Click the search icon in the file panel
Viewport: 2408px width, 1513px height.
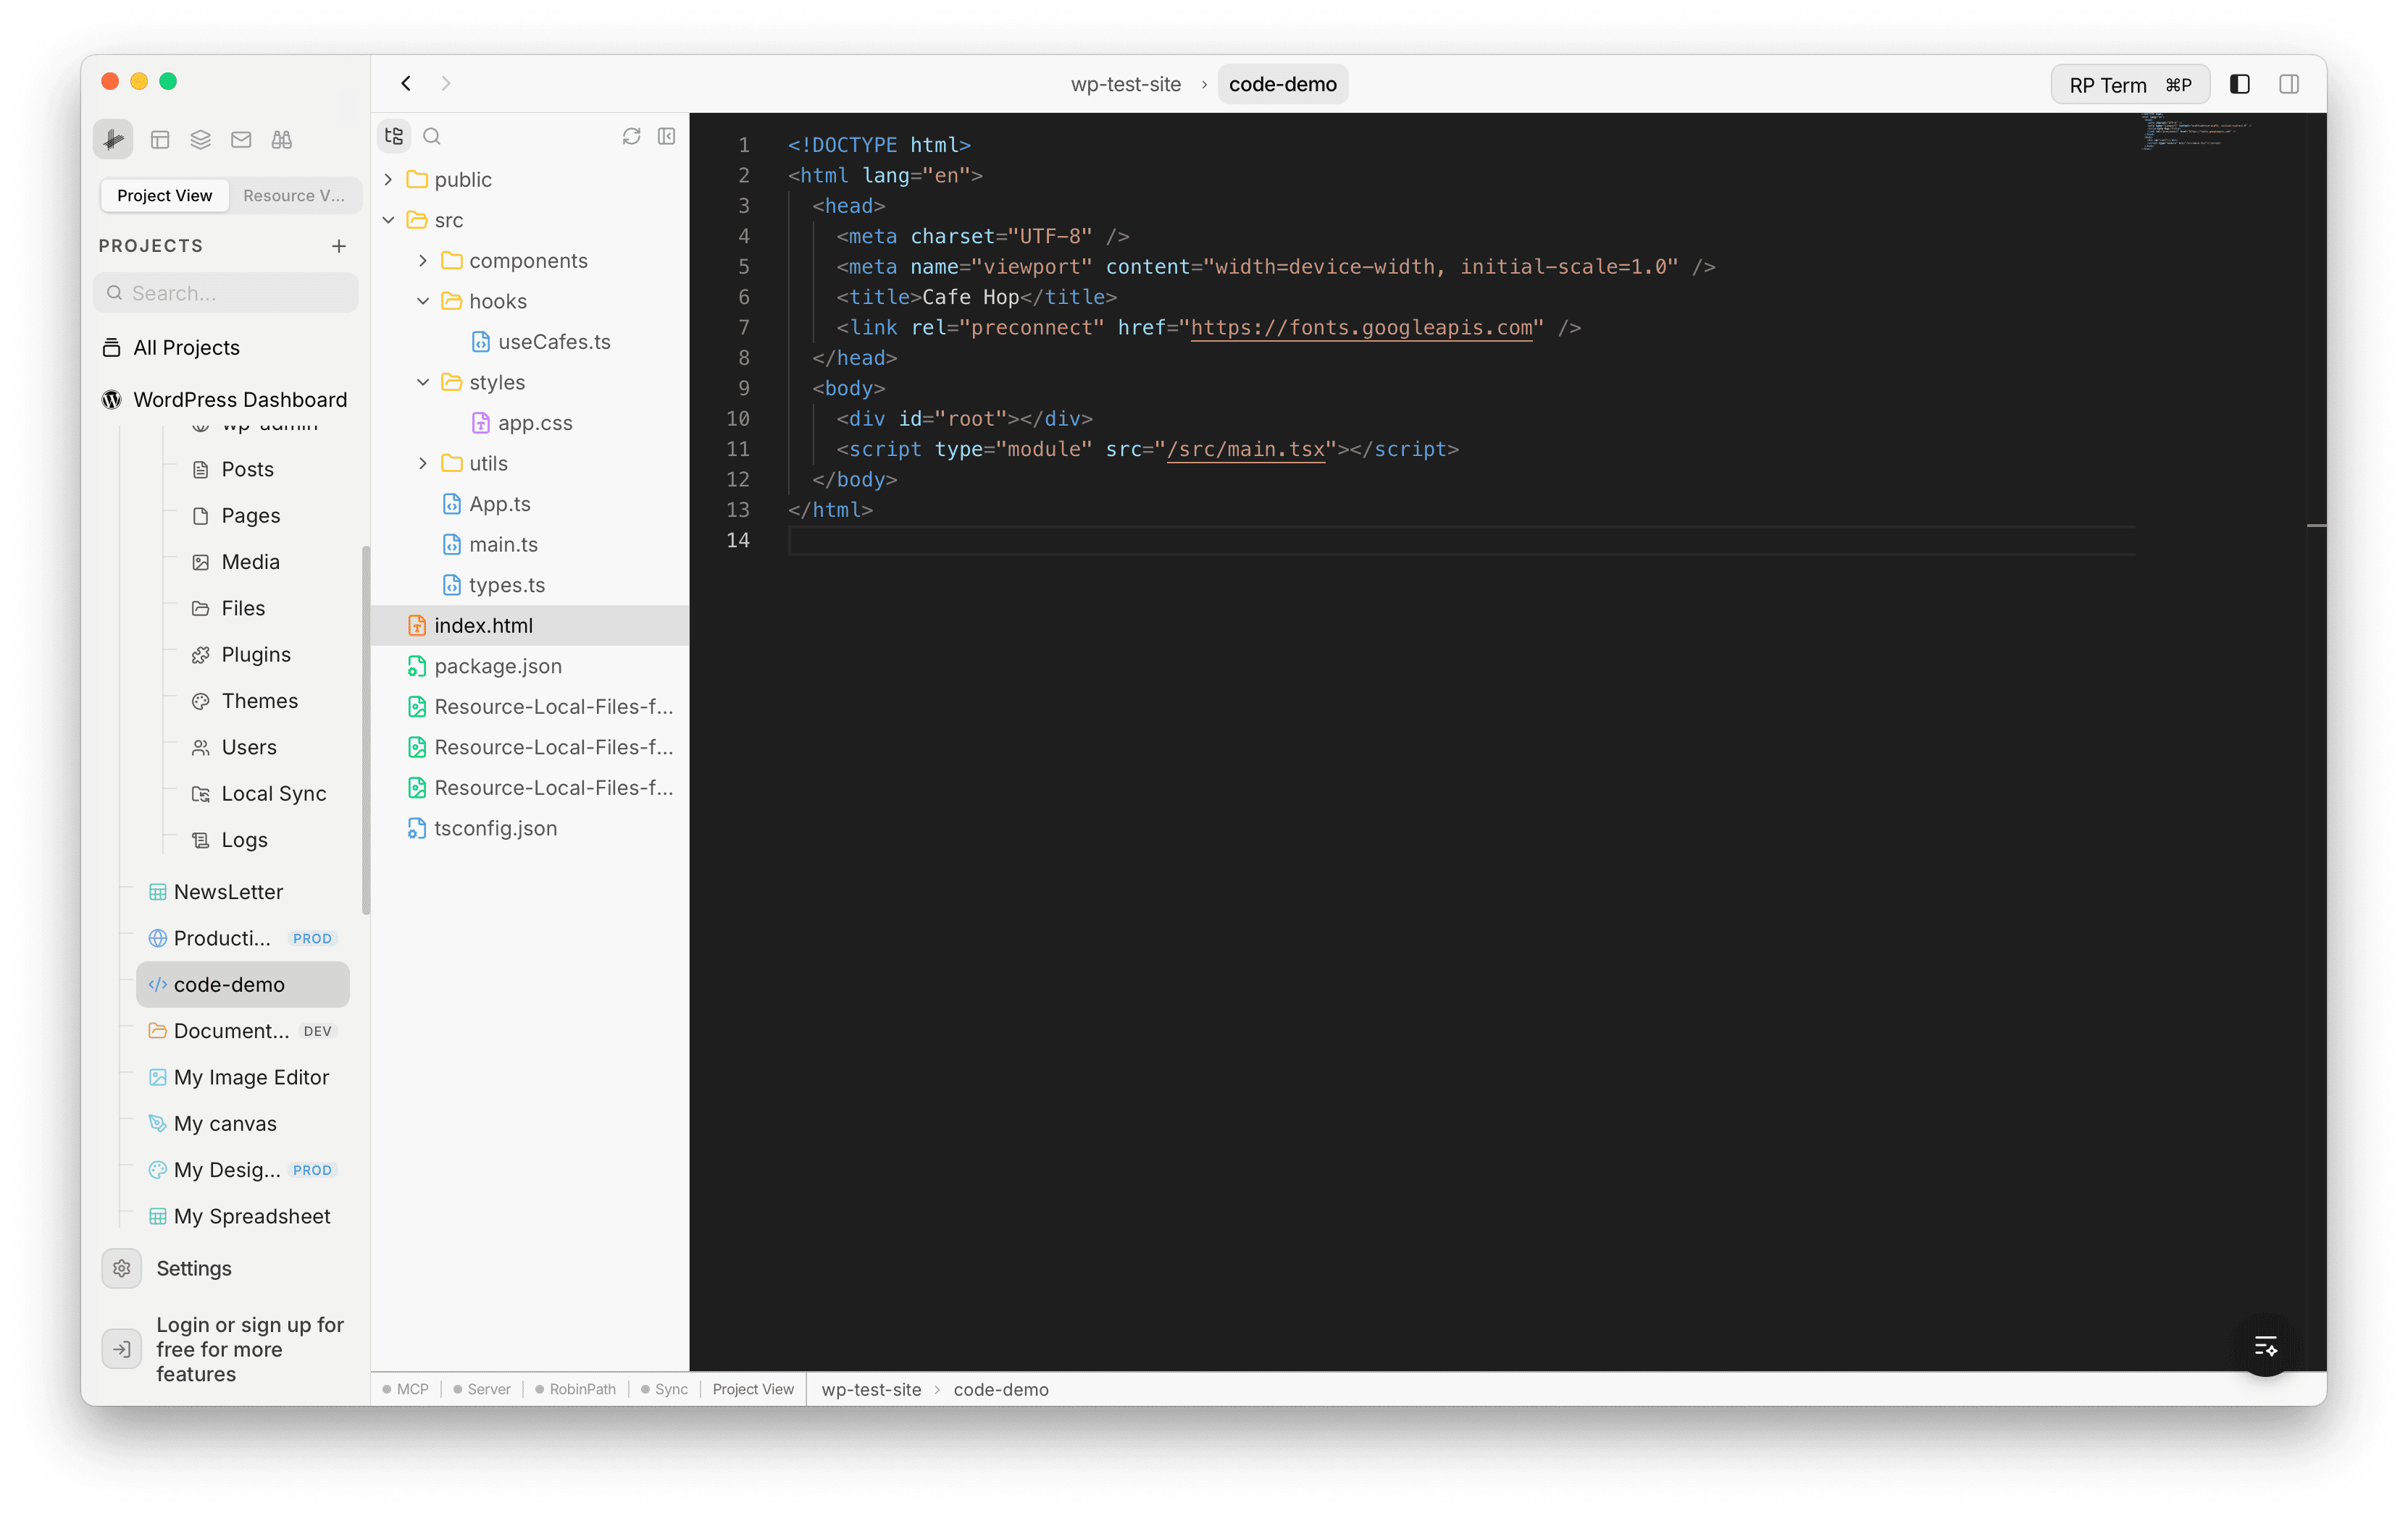pos(432,136)
